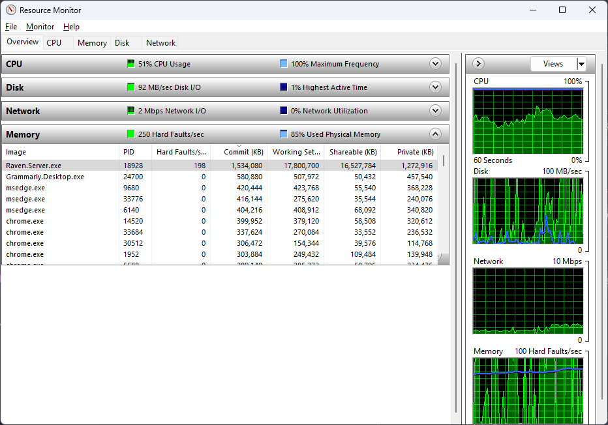Image resolution: width=608 pixels, height=425 pixels.
Task: Switch to the Memory tab
Action: click(x=92, y=43)
